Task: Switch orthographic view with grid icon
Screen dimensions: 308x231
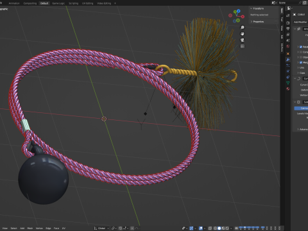Action: (x=243, y=46)
